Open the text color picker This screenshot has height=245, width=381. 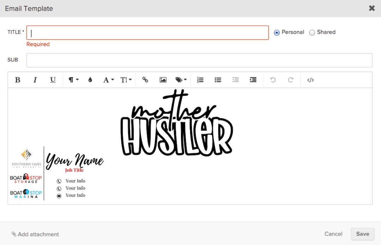click(x=90, y=80)
